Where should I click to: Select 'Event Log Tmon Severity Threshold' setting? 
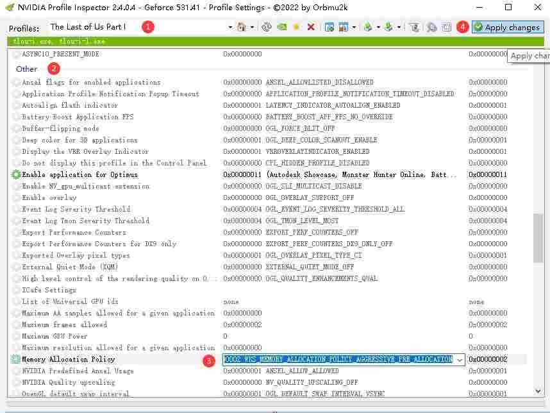[x=86, y=221]
